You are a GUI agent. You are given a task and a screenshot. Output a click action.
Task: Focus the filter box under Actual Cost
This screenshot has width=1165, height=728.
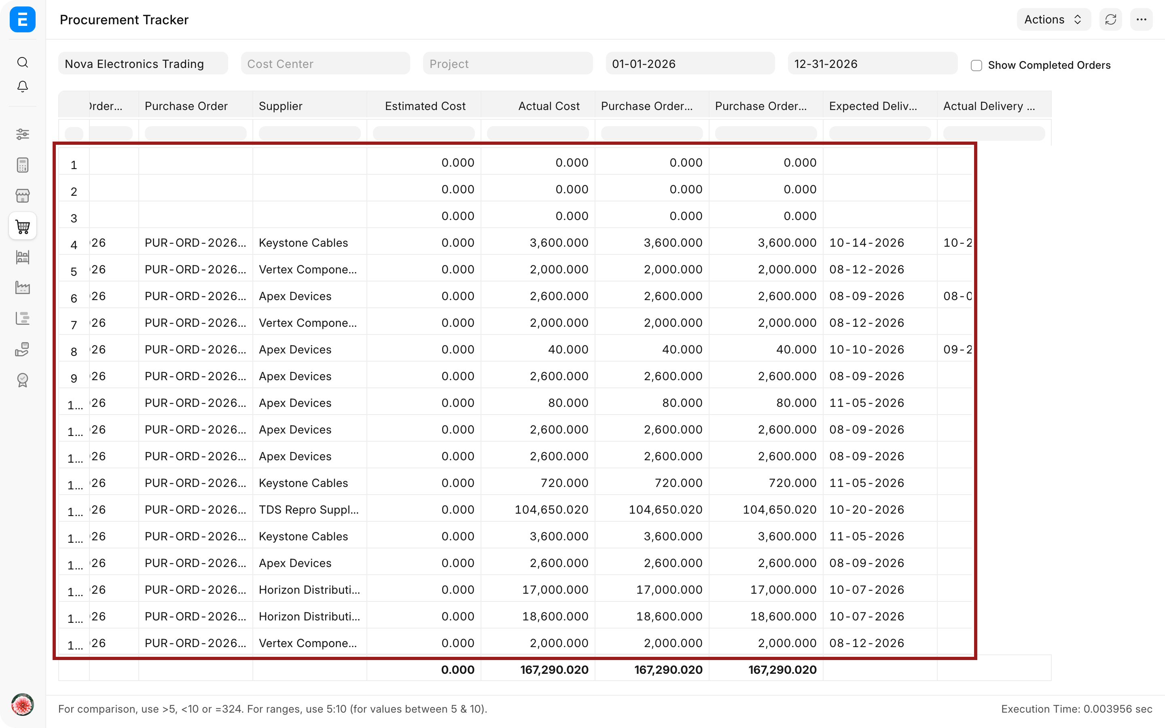pos(538,133)
